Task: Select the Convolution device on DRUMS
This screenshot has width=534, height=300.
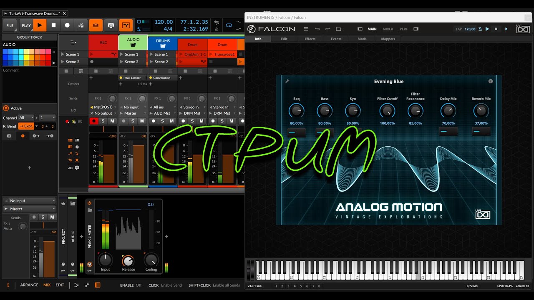Action: tap(163, 78)
